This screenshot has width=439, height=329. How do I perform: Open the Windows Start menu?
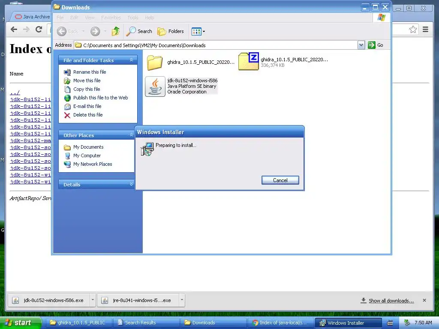point(21,323)
